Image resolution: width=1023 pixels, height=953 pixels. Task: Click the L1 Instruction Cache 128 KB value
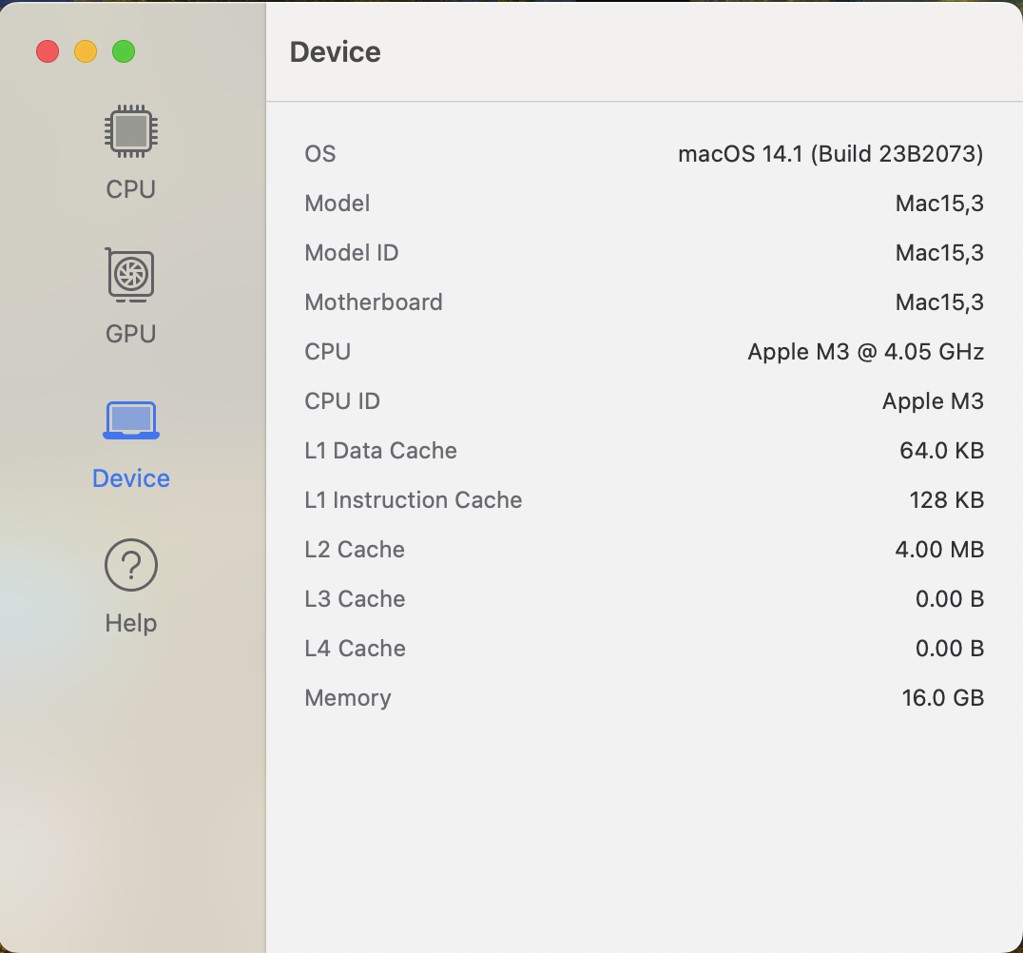(x=946, y=500)
